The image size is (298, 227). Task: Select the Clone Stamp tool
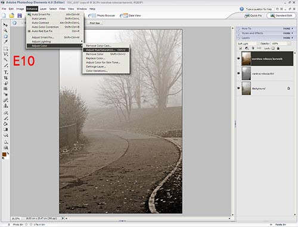[5, 106]
